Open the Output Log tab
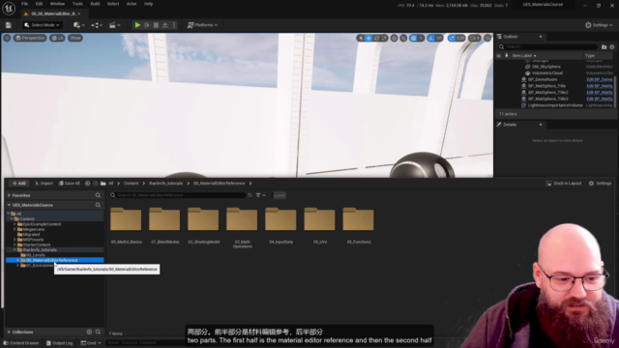 (x=59, y=343)
